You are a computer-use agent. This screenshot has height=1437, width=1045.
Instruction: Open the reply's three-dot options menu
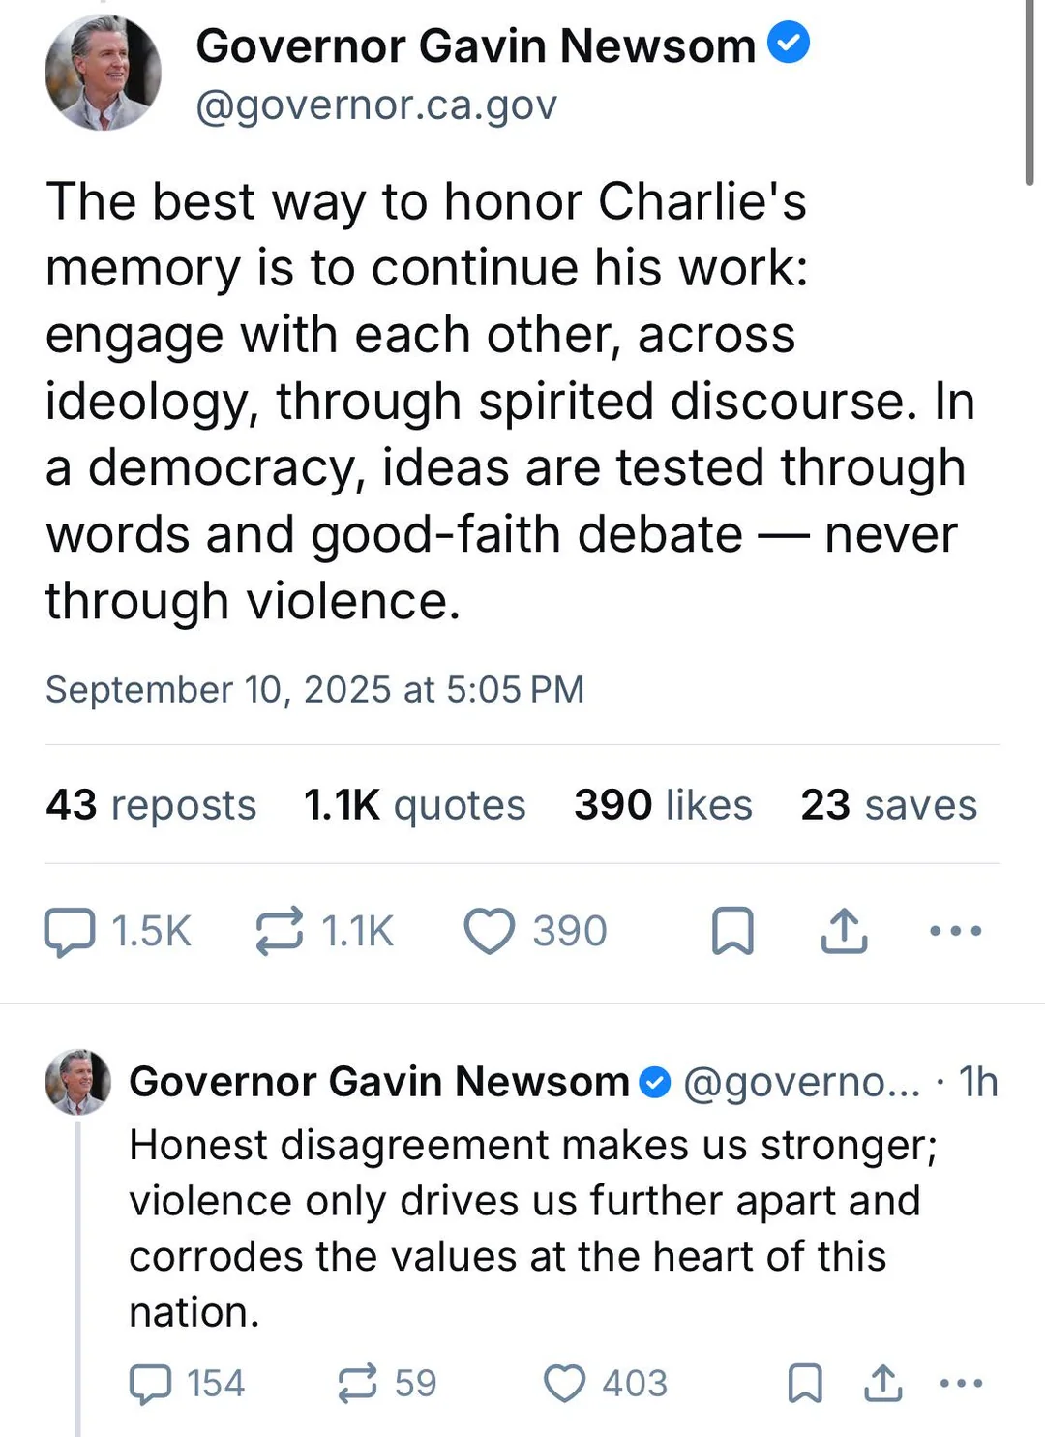click(x=962, y=1384)
